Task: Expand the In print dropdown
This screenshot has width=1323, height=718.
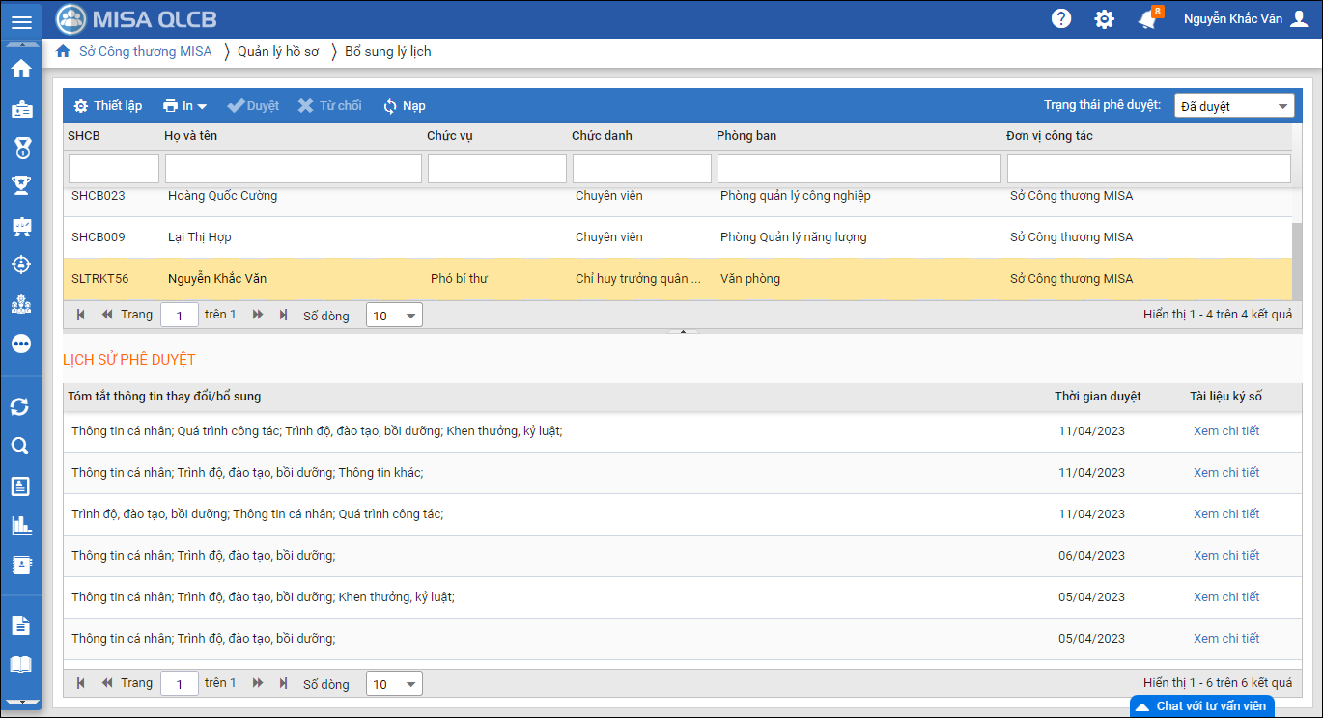Action: pos(185,106)
